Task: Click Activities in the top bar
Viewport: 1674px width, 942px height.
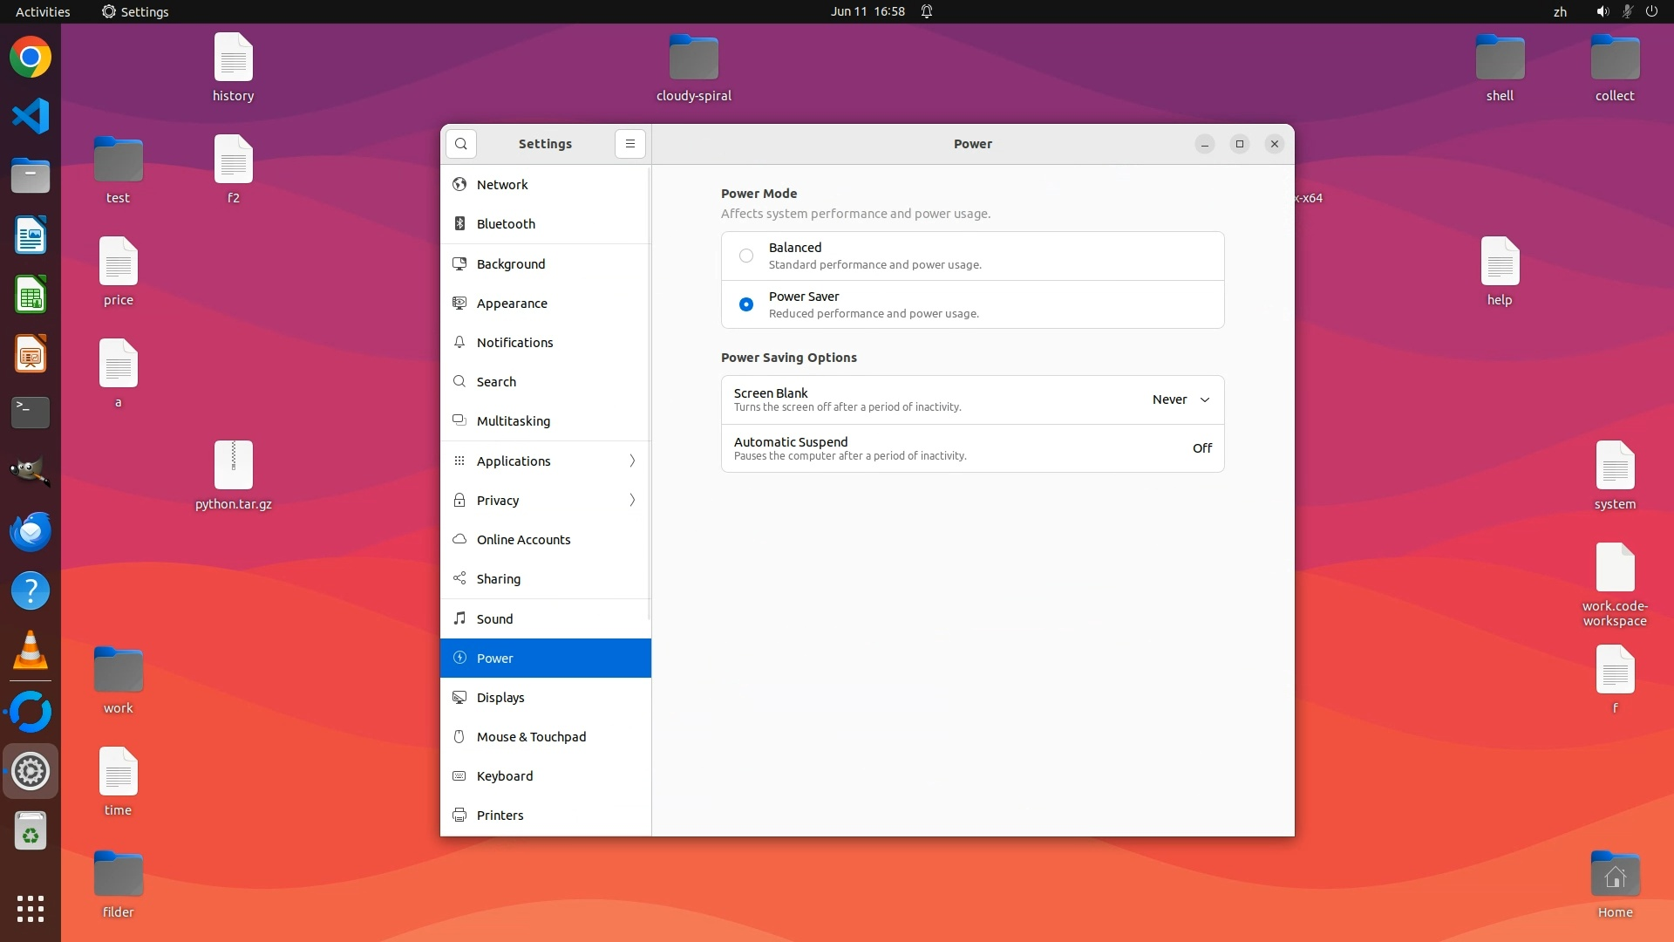Action: pyautogui.click(x=43, y=11)
